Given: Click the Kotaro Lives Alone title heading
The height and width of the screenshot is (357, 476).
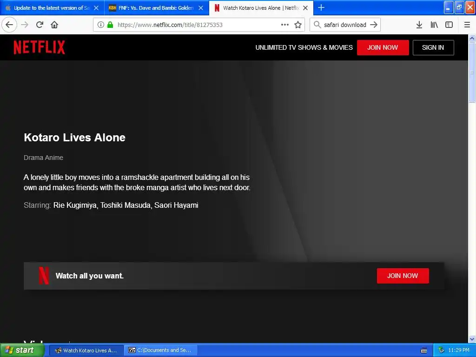Looking at the screenshot, I should coord(75,138).
